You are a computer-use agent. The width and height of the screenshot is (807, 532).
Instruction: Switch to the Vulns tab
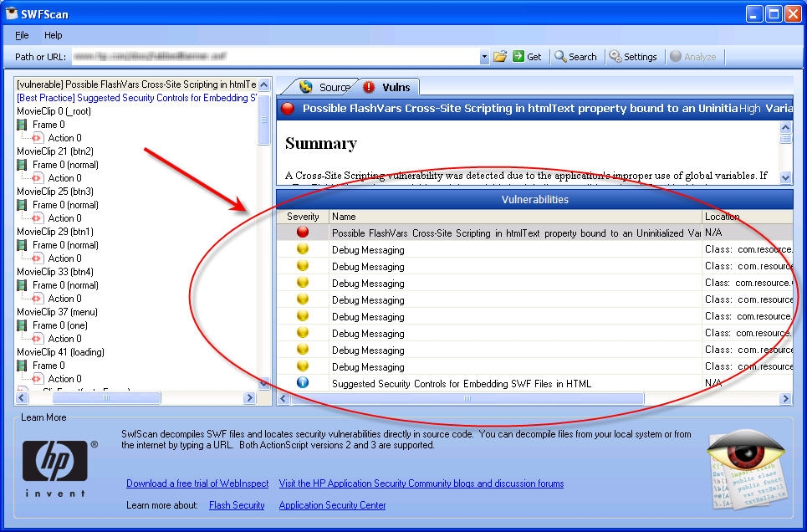388,87
